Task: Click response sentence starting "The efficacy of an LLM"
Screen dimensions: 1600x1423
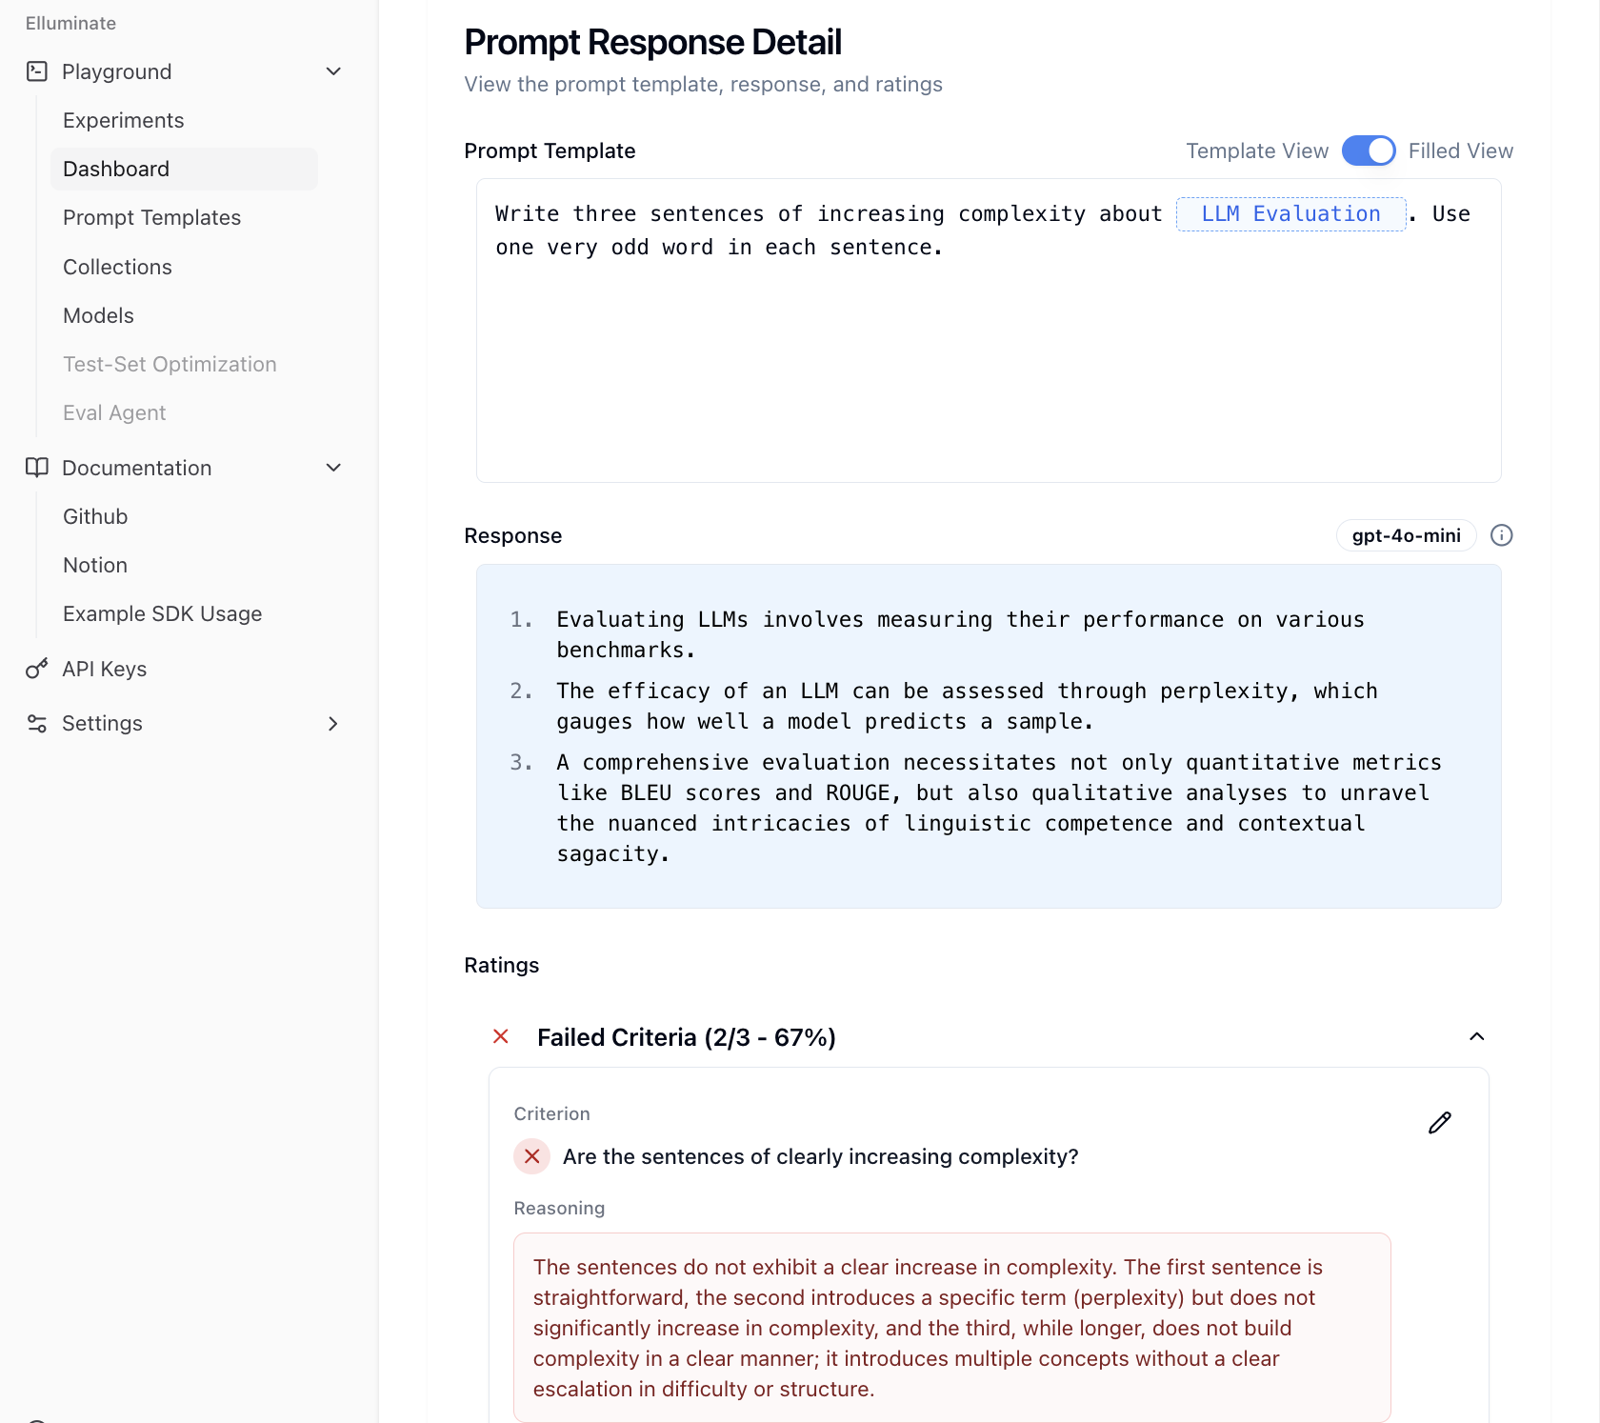Action: click(x=967, y=706)
